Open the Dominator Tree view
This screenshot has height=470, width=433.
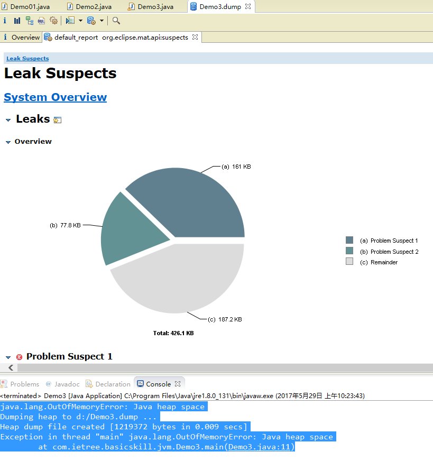tap(30, 21)
